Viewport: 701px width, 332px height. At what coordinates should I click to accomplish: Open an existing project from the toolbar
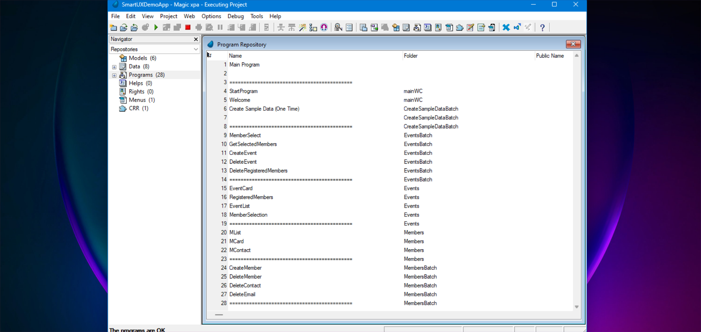[x=124, y=27]
